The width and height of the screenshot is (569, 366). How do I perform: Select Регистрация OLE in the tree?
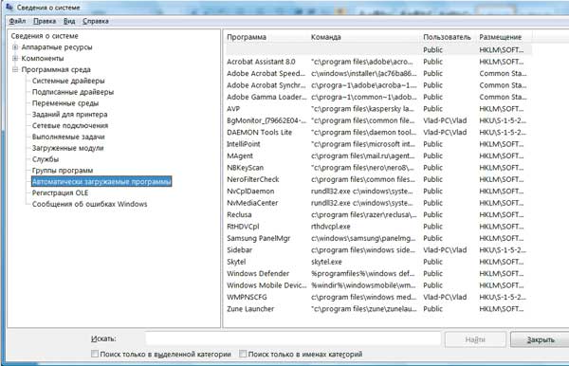click(60, 192)
